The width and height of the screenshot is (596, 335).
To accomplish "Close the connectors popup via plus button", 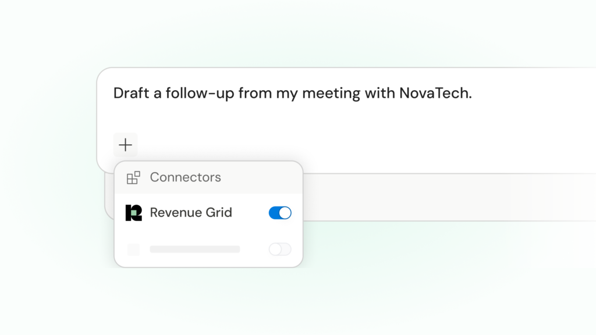I will tap(126, 145).
